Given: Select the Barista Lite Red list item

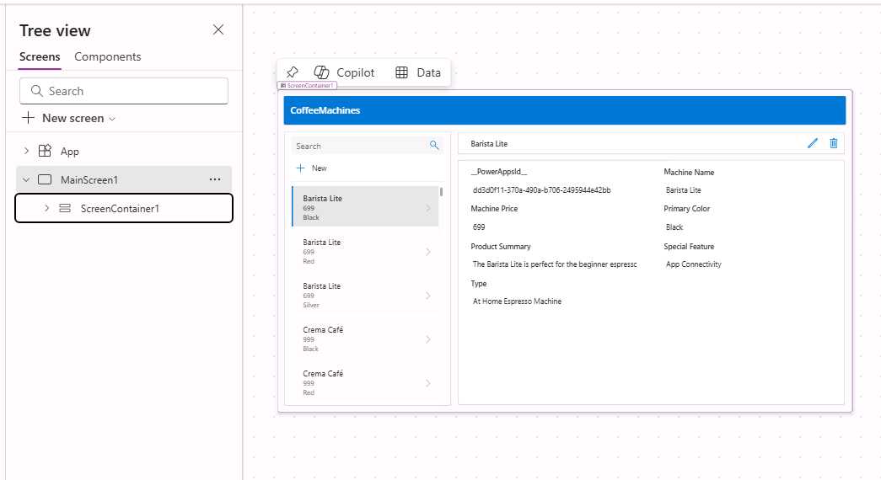Looking at the screenshot, I should point(363,251).
